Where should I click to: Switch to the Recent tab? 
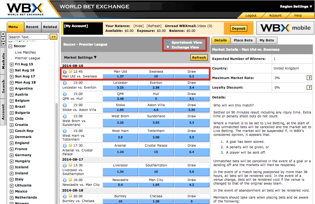coord(32,27)
